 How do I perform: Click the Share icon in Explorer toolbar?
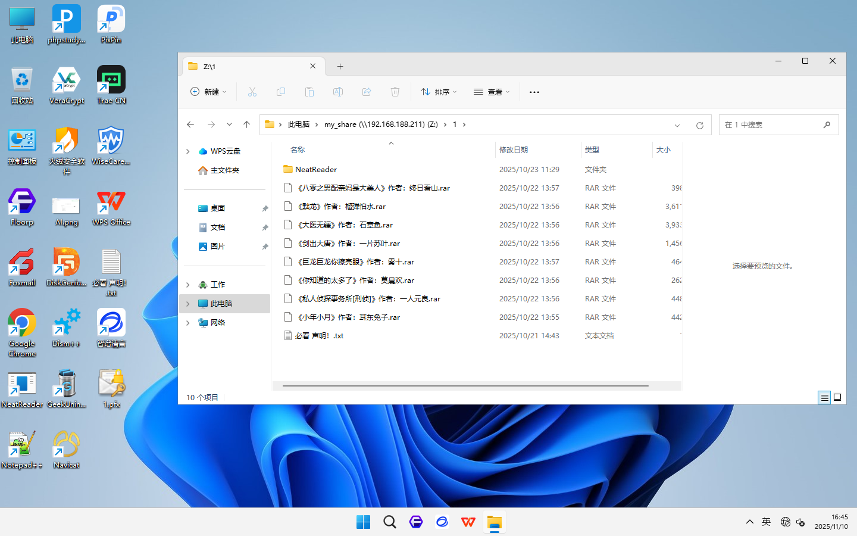pyautogui.click(x=367, y=92)
